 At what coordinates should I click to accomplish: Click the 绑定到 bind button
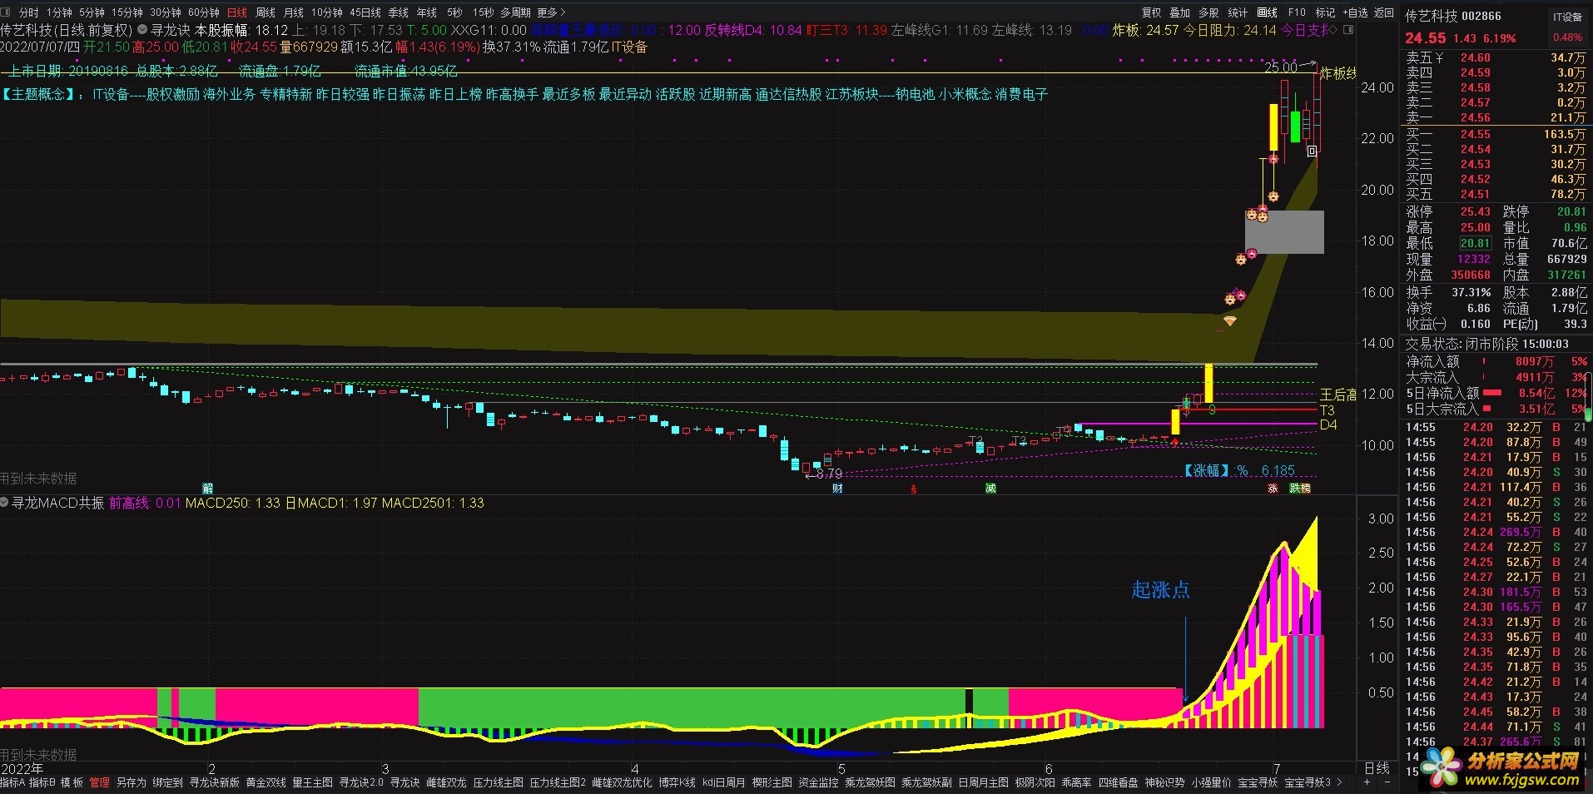pos(167,782)
